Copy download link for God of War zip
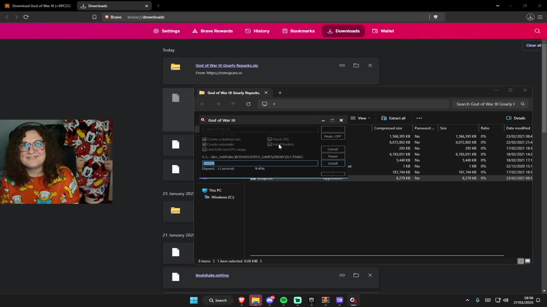 [x=342, y=65]
